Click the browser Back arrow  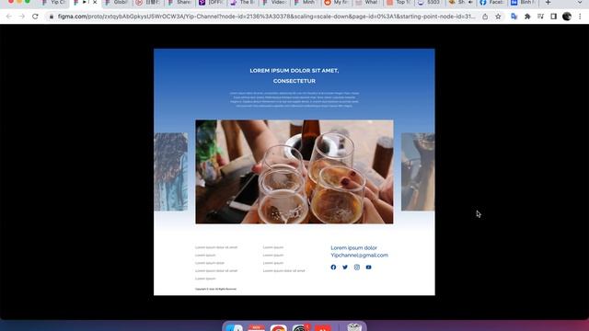8,17
